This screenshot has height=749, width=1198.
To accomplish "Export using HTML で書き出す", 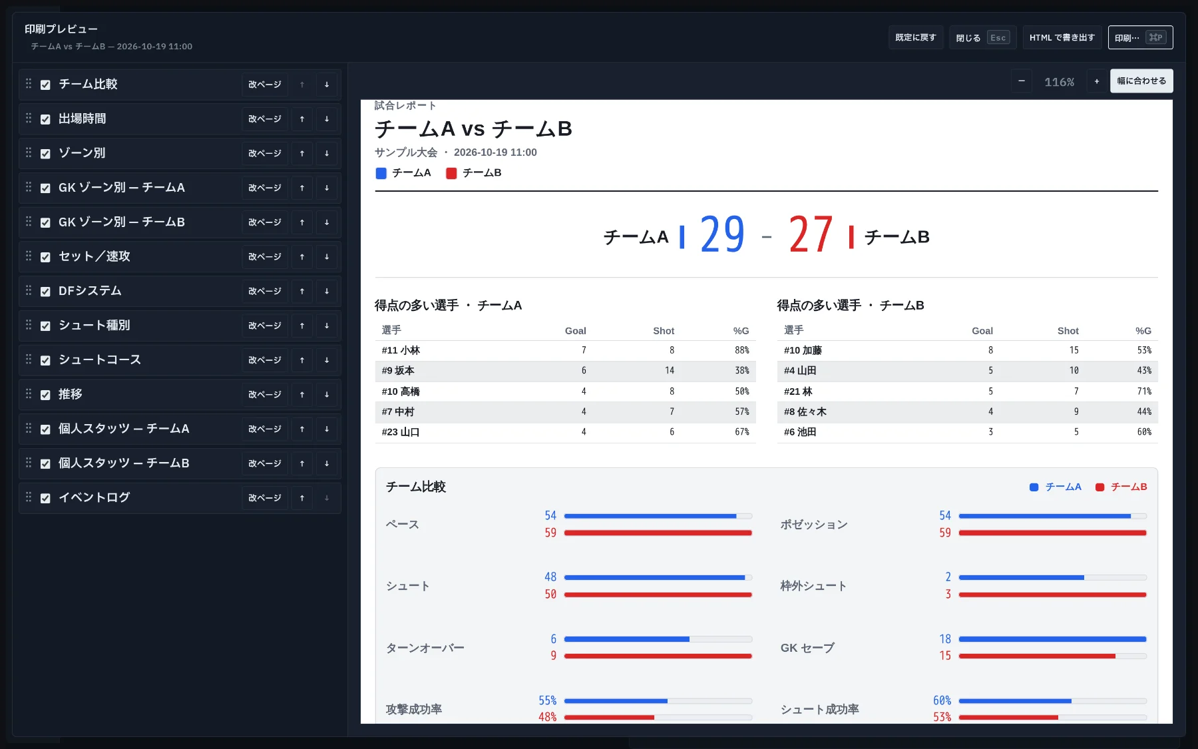I will [1062, 37].
